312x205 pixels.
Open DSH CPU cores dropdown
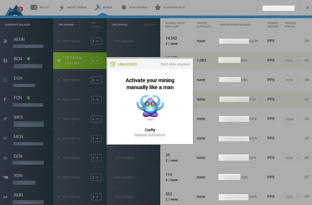(96, 80)
